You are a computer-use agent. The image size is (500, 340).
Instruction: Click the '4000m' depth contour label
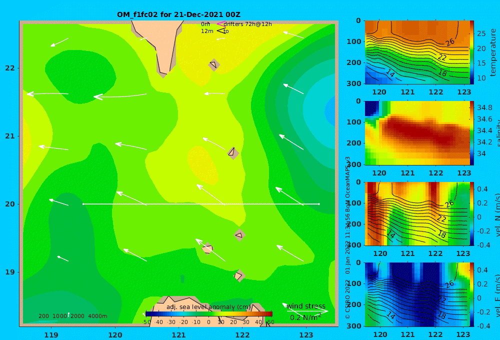[x=97, y=316]
